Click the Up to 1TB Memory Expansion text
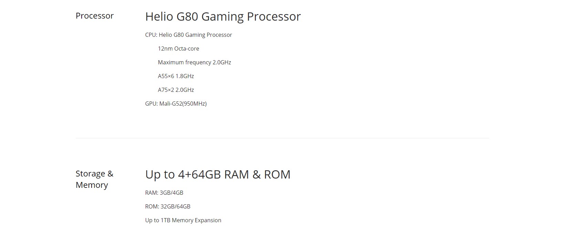 [183, 220]
